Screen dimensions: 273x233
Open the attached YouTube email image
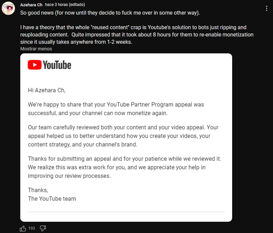click(126, 138)
